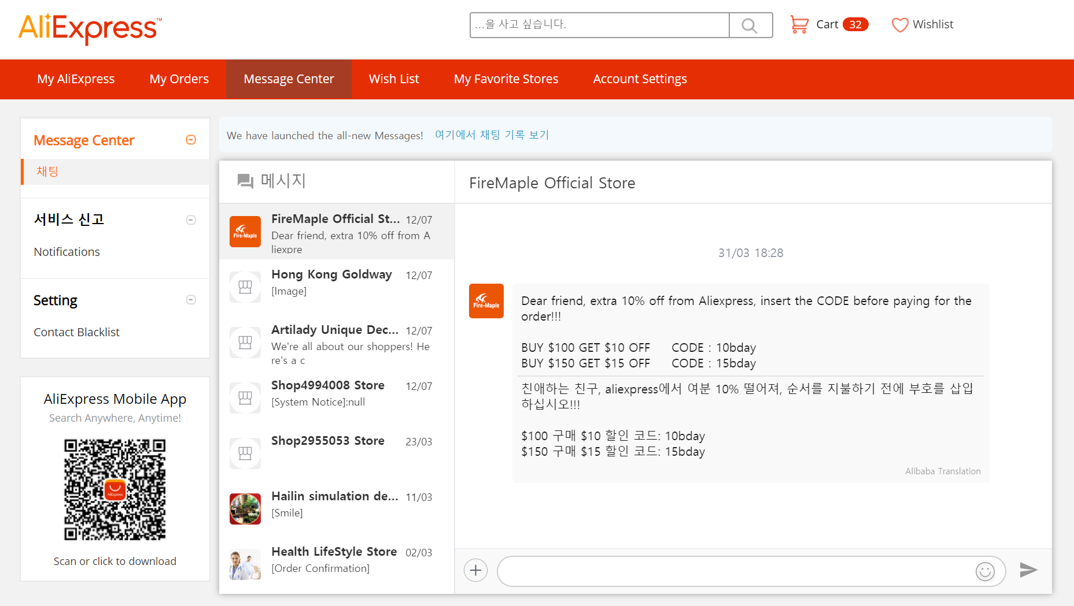Open My AliExpress tab
Screen dimensions: 1074x606
pyautogui.click(x=76, y=79)
